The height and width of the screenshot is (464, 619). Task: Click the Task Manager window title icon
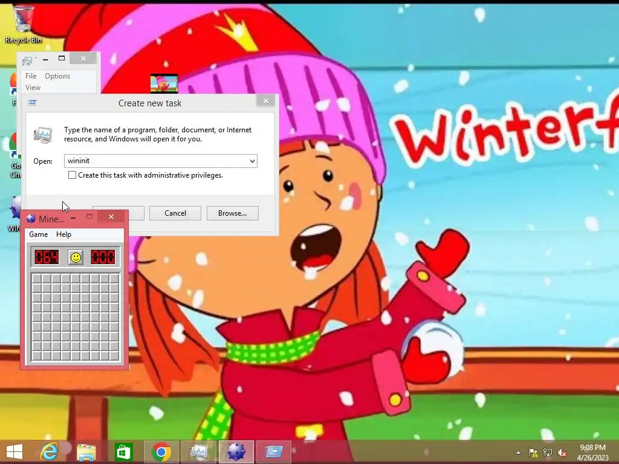pos(27,60)
